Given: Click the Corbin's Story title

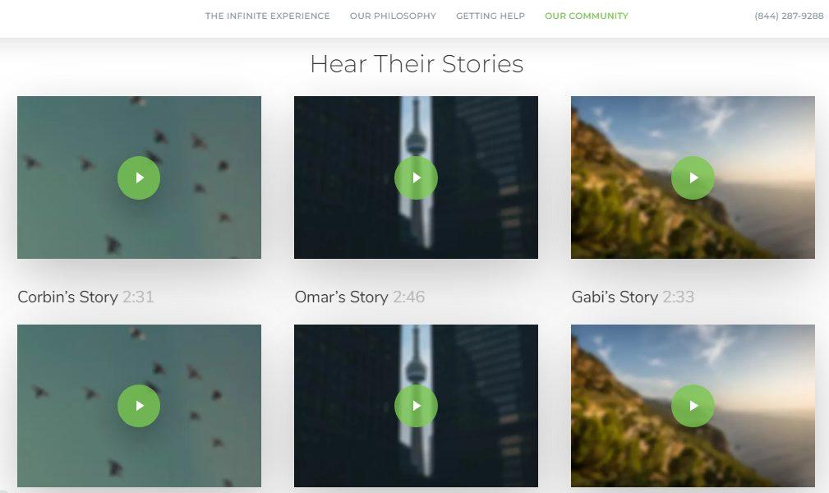Looking at the screenshot, I should [67, 297].
